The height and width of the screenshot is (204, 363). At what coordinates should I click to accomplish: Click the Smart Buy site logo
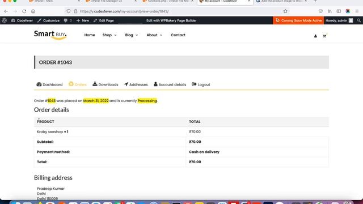(x=50, y=35)
